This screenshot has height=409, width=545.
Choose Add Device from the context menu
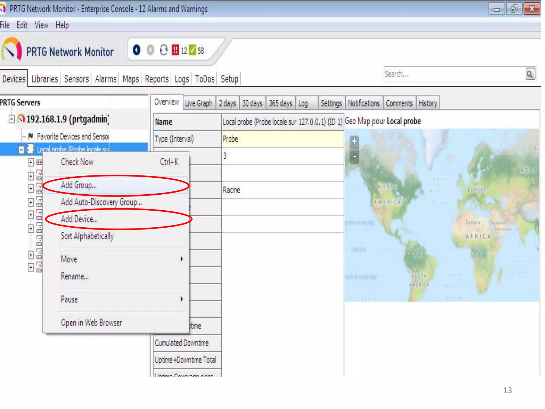(x=79, y=219)
